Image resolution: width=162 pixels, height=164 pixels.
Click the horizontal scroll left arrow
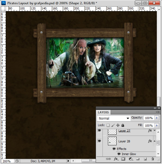click(73, 161)
